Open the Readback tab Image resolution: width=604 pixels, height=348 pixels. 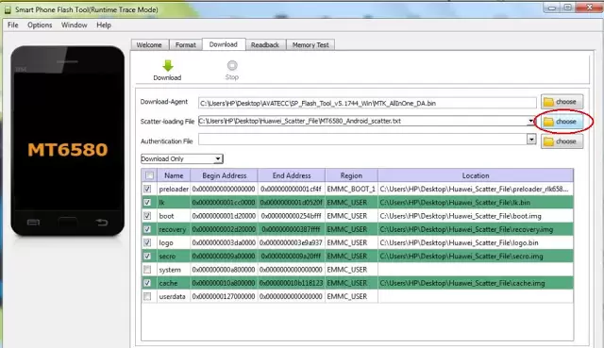tap(265, 44)
